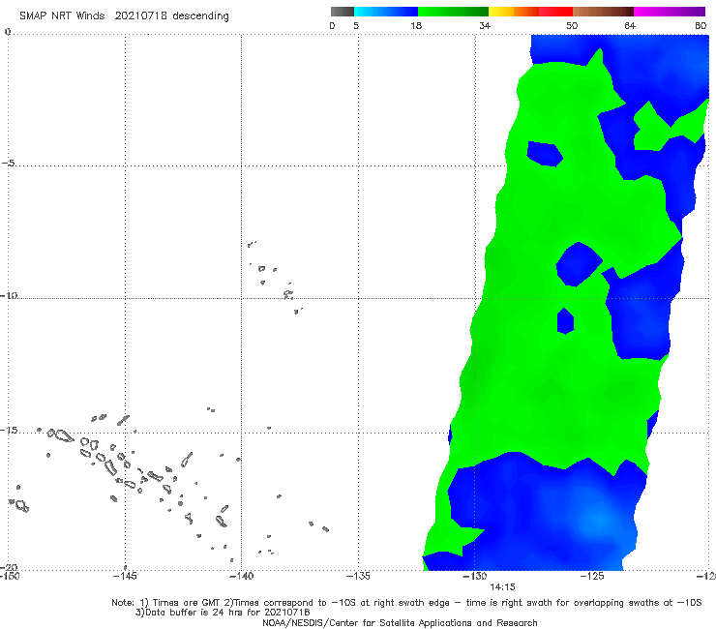Click the blue 5-18 color bar segment
The image size is (716, 629).
click(x=386, y=12)
